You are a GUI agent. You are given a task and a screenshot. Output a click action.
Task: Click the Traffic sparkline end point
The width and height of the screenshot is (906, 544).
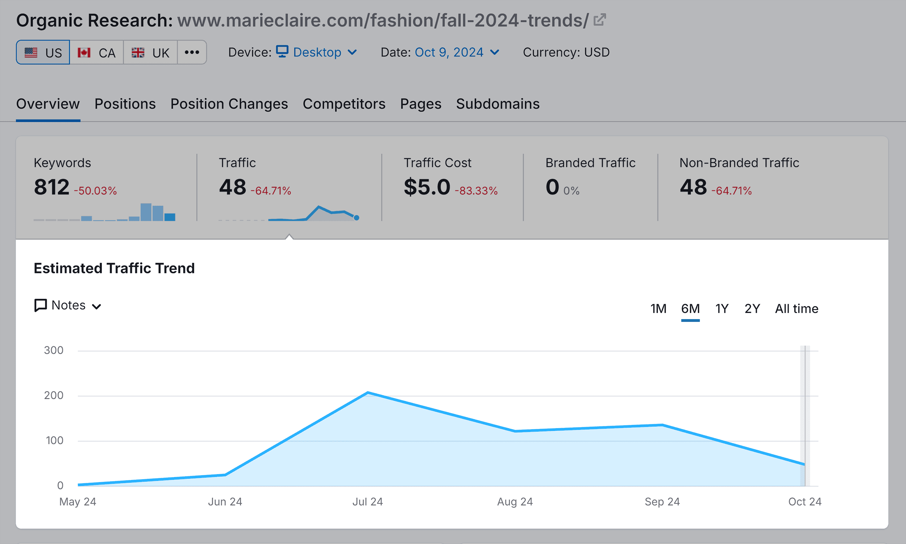pyautogui.click(x=356, y=218)
